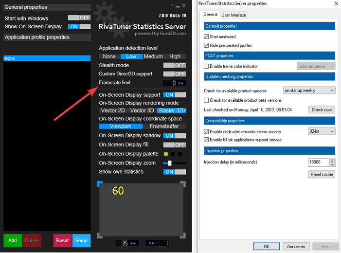
Task: Click the bottom-right OSD position corner marker
Action: coord(183,235)
